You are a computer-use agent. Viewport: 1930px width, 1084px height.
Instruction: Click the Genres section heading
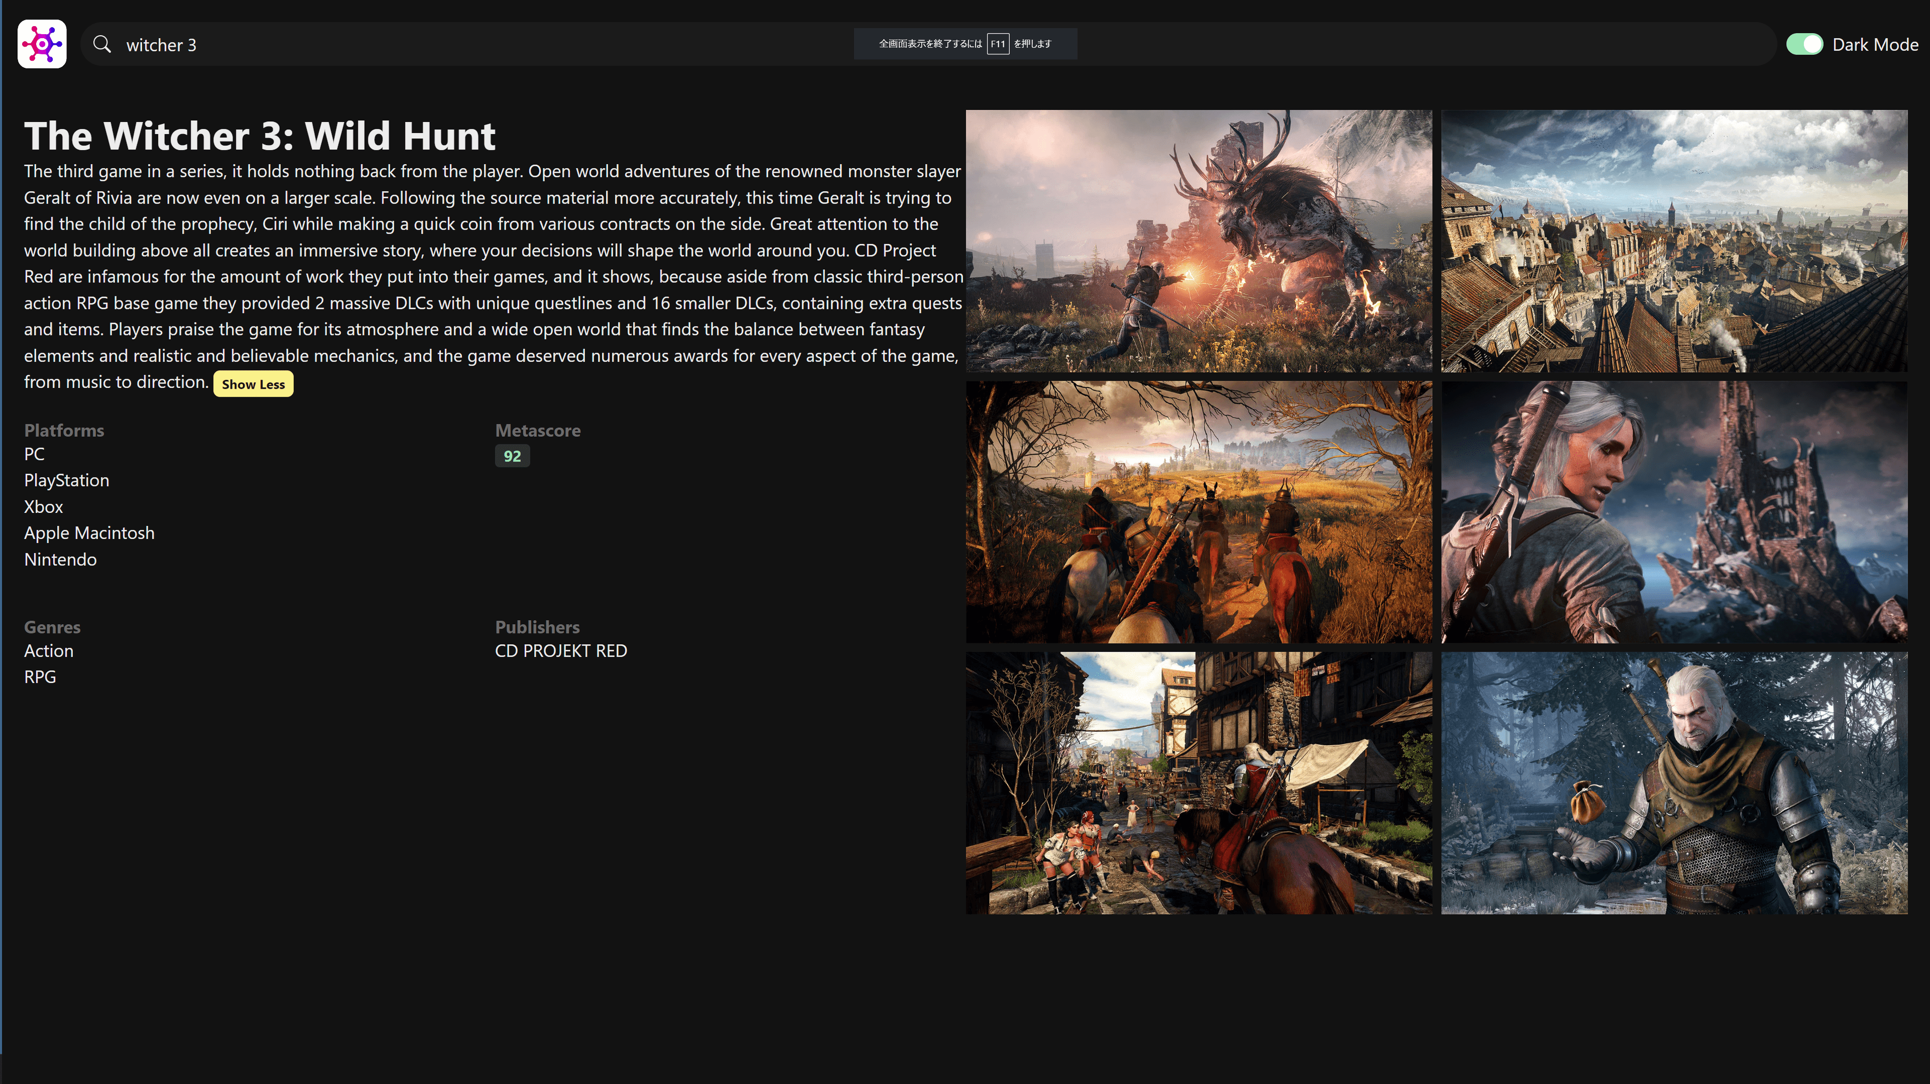(52, 627)
